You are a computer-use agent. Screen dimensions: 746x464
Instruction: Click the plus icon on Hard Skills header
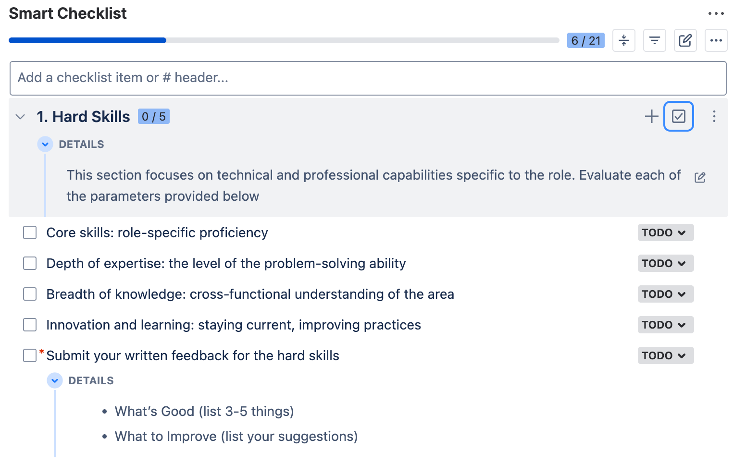click(x=651, y=116)
